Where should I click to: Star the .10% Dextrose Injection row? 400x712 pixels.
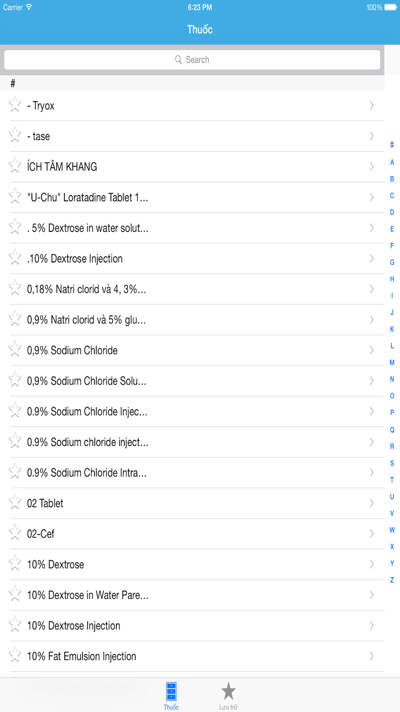coord(15,257)
